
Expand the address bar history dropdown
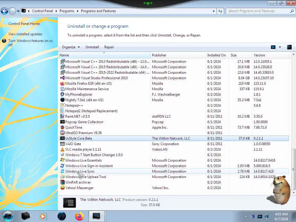(214, 11)
